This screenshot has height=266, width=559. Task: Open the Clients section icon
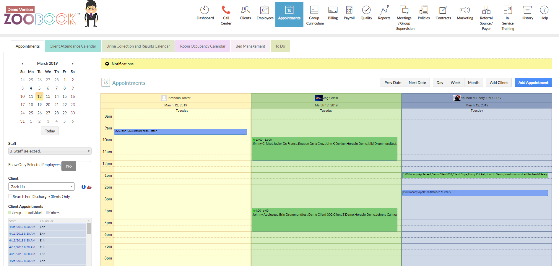(x=245, y=10)
